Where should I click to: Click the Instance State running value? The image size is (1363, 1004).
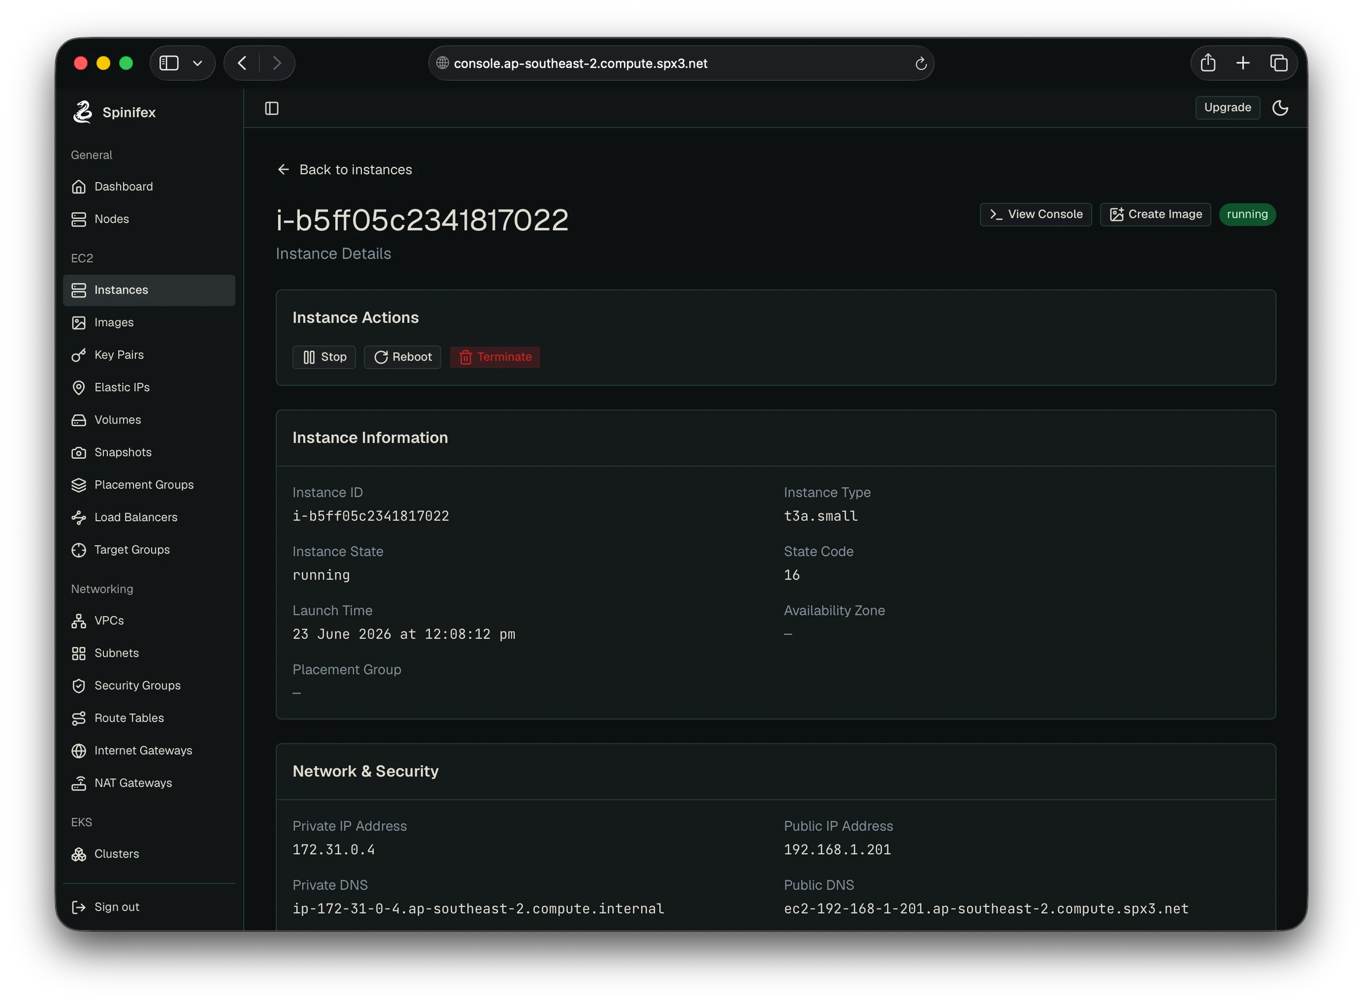(321, 575)
